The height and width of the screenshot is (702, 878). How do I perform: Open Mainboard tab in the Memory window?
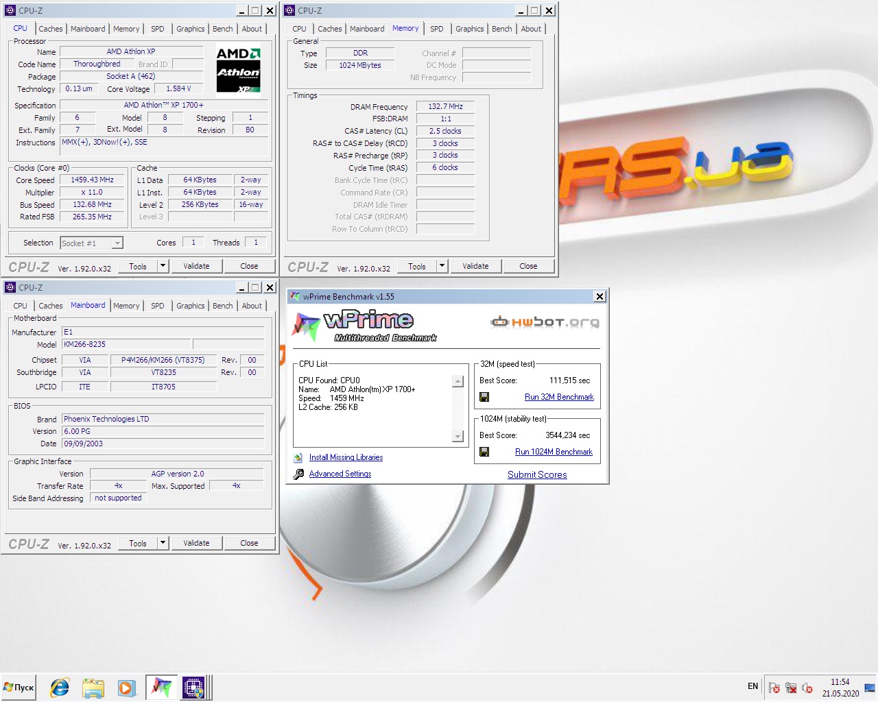click(367, 29)
